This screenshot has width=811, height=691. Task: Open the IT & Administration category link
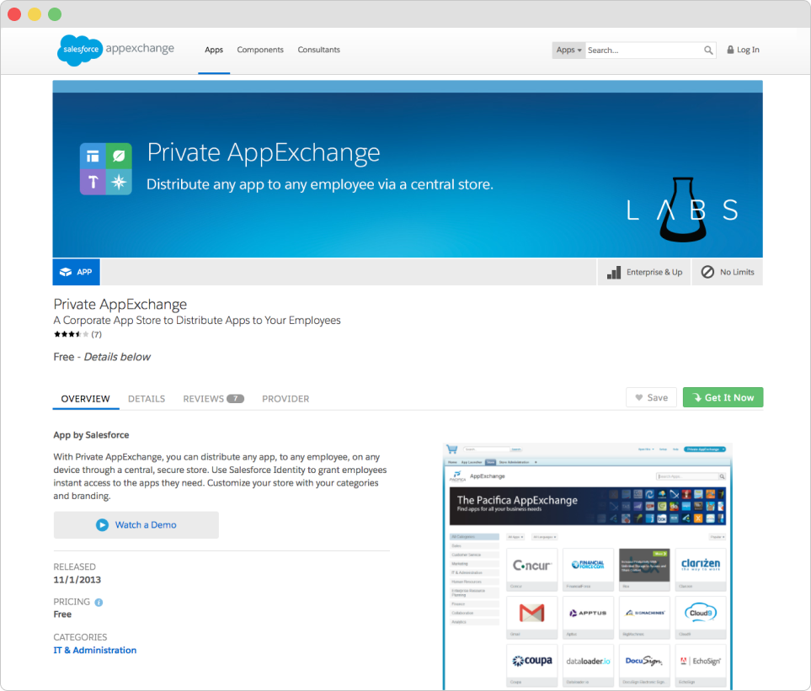[x=94, y=650]
